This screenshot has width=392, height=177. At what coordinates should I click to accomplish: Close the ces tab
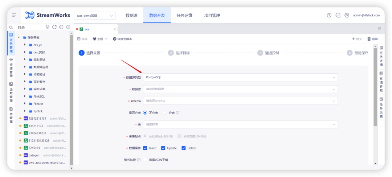tap(115, 29)
